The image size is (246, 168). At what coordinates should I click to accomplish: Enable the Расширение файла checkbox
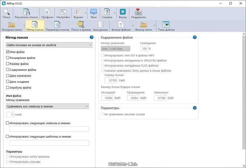pyautogui.click(x=7, y=58)
